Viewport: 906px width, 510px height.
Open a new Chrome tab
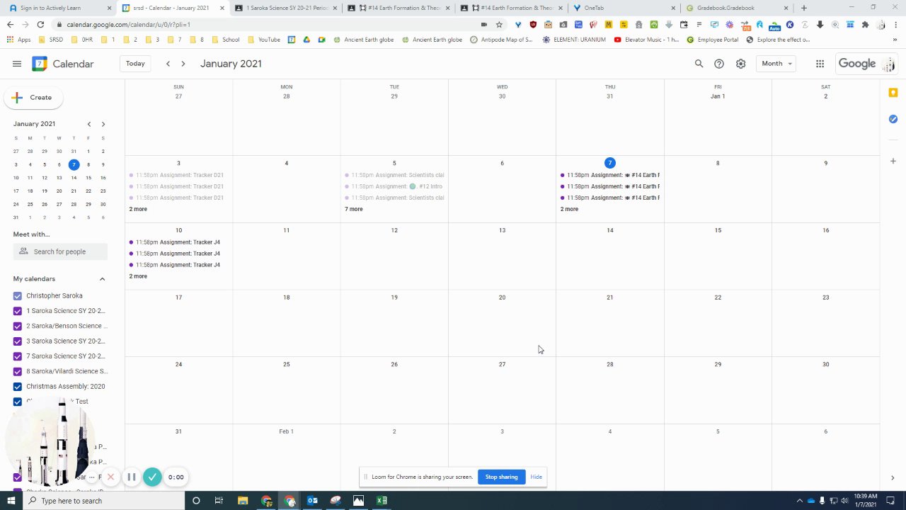pos(803,8)
